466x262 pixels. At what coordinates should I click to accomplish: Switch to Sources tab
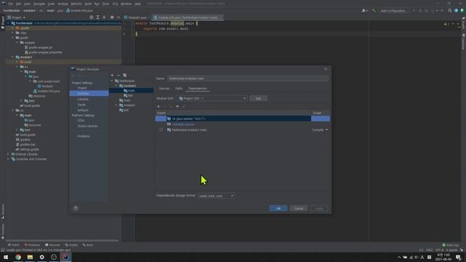coord(164,89)
